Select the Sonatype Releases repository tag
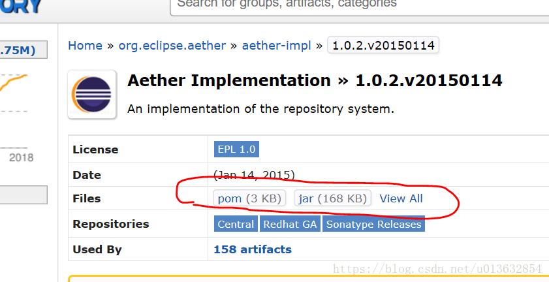This screenshot has height=282, width=549. click(373, 224)
